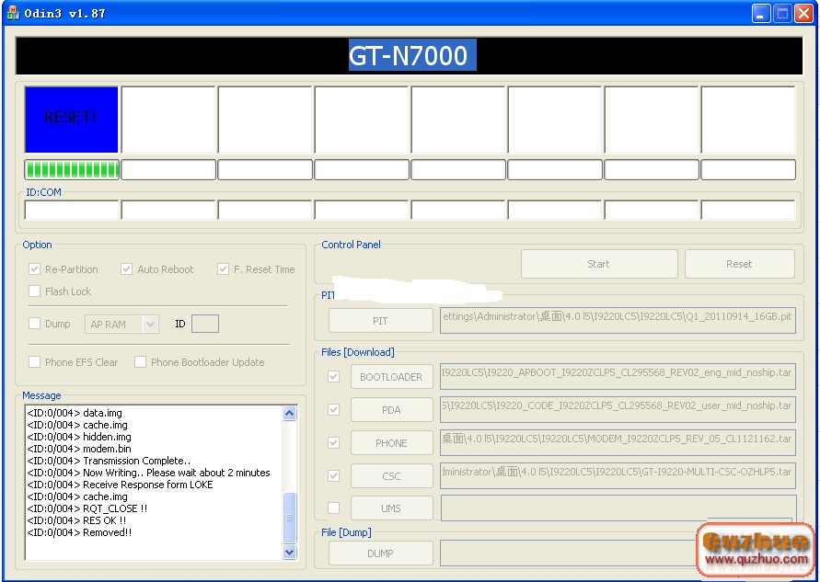Check the Phone Bootloader Update option
This screenshot has height=582, width=820.
pyautogui.click(x=140, y=361)
